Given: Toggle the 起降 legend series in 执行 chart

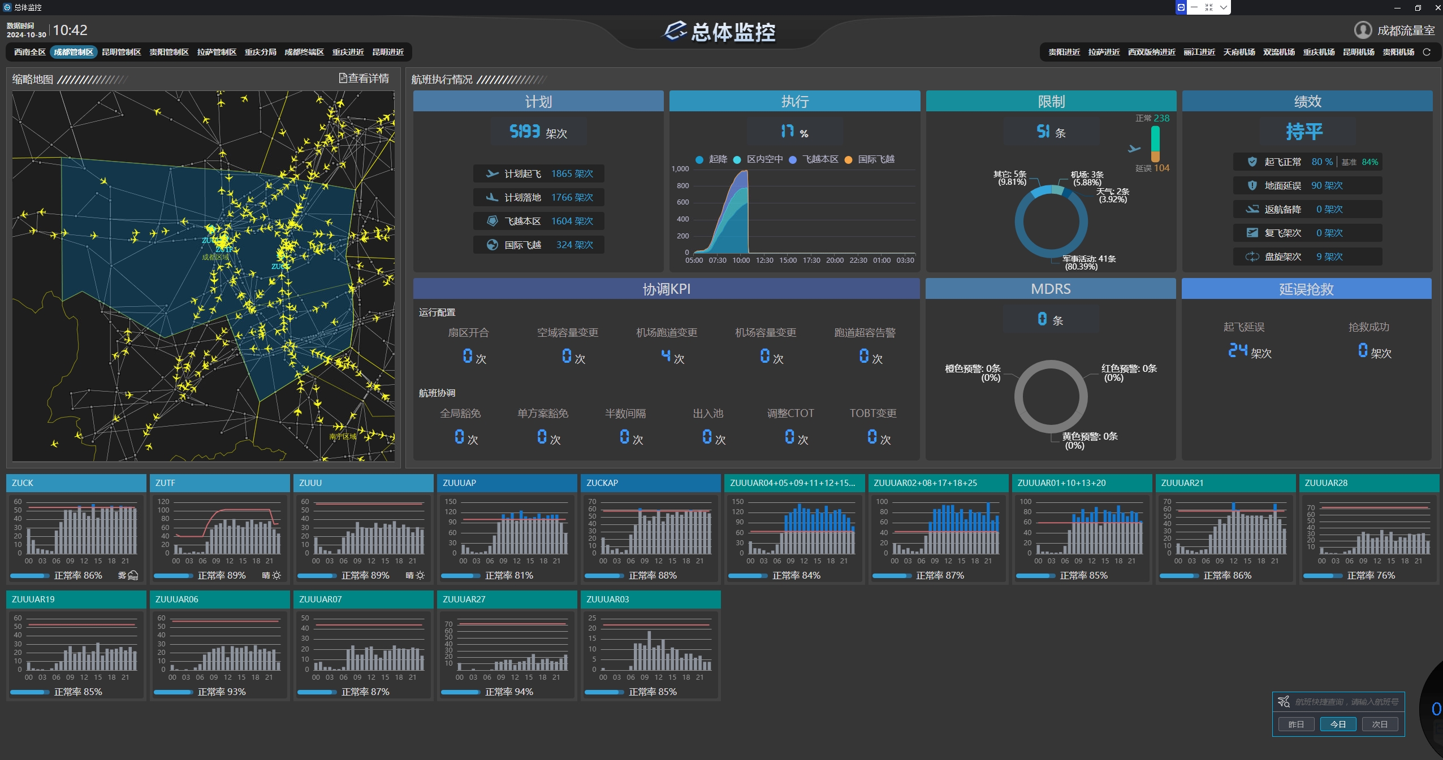Looking at the screenshot, I should tap(711, 159).
